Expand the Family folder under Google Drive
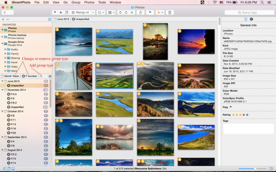Screen dimensions: 276x172 tap(6, 54)
